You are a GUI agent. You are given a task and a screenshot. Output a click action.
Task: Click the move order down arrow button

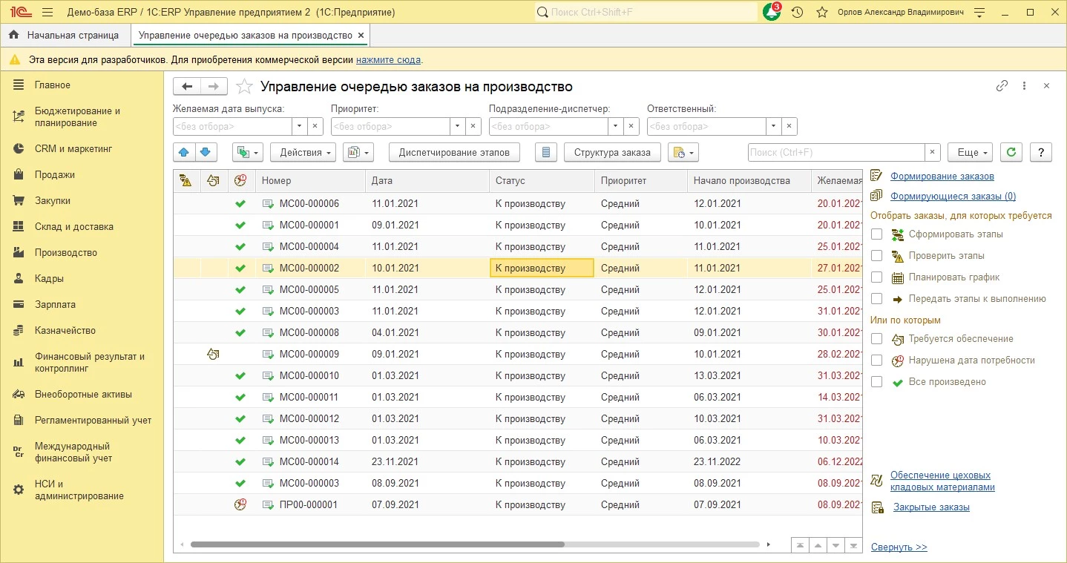(x=206, y=153)
